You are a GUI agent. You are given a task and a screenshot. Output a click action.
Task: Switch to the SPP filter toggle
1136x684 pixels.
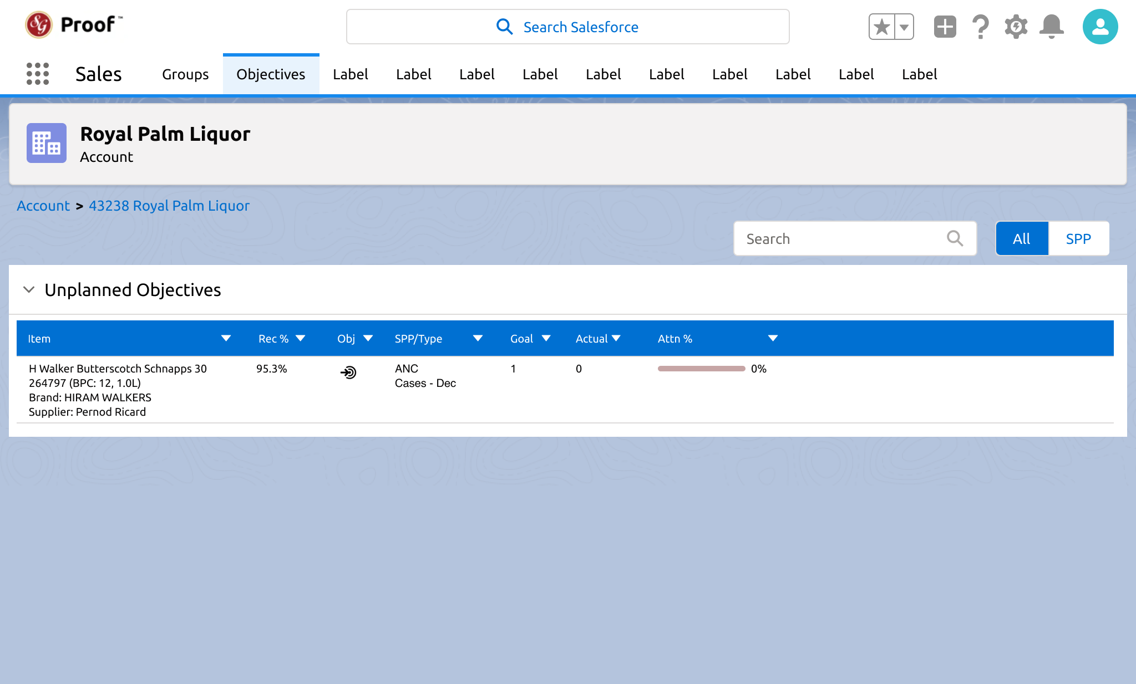tap(1078, 239)
